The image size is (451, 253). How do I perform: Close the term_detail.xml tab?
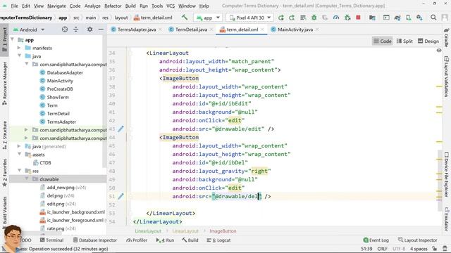coord(262,30)
